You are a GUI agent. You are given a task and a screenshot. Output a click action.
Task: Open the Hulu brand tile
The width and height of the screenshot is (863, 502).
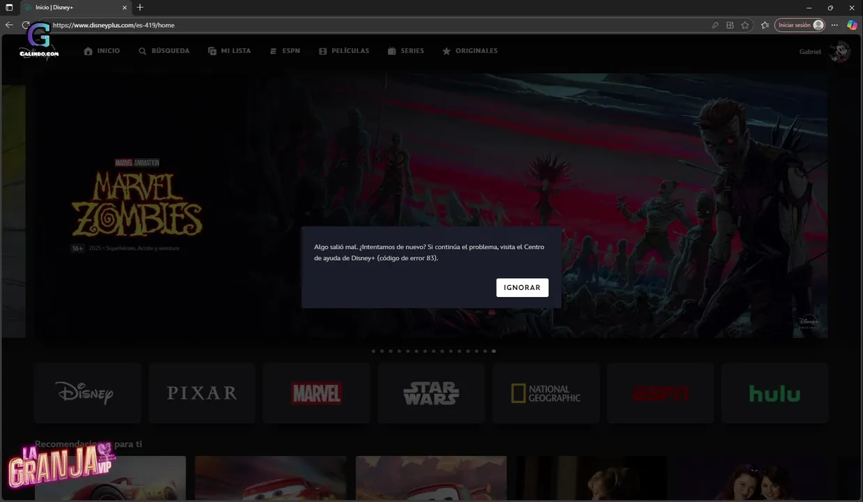774,393
